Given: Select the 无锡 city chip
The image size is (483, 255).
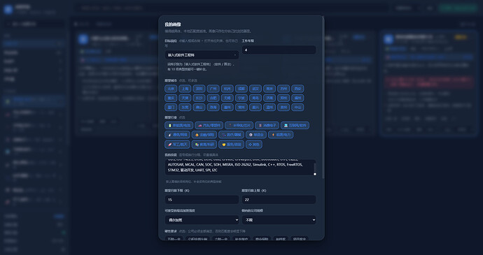Looking at the screenshot, I should [x=227, y=98].
